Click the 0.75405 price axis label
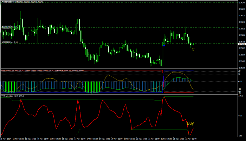Image resolution: width=246 pixels, height=141 pixels. [x=242, y=61]
